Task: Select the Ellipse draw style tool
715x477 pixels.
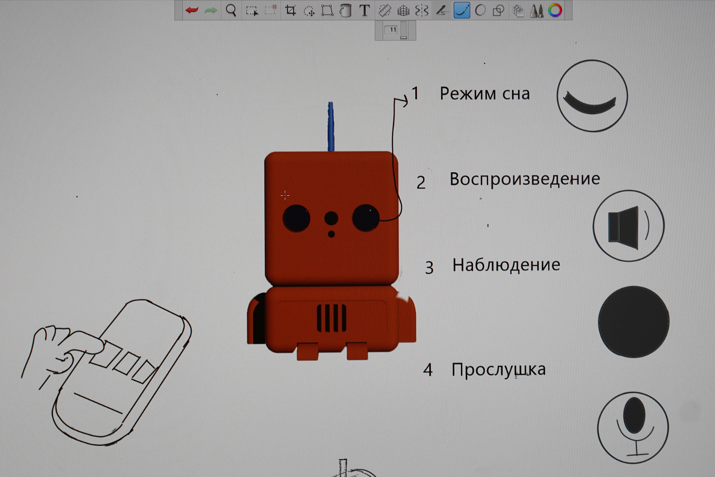Action: [480, 10]
